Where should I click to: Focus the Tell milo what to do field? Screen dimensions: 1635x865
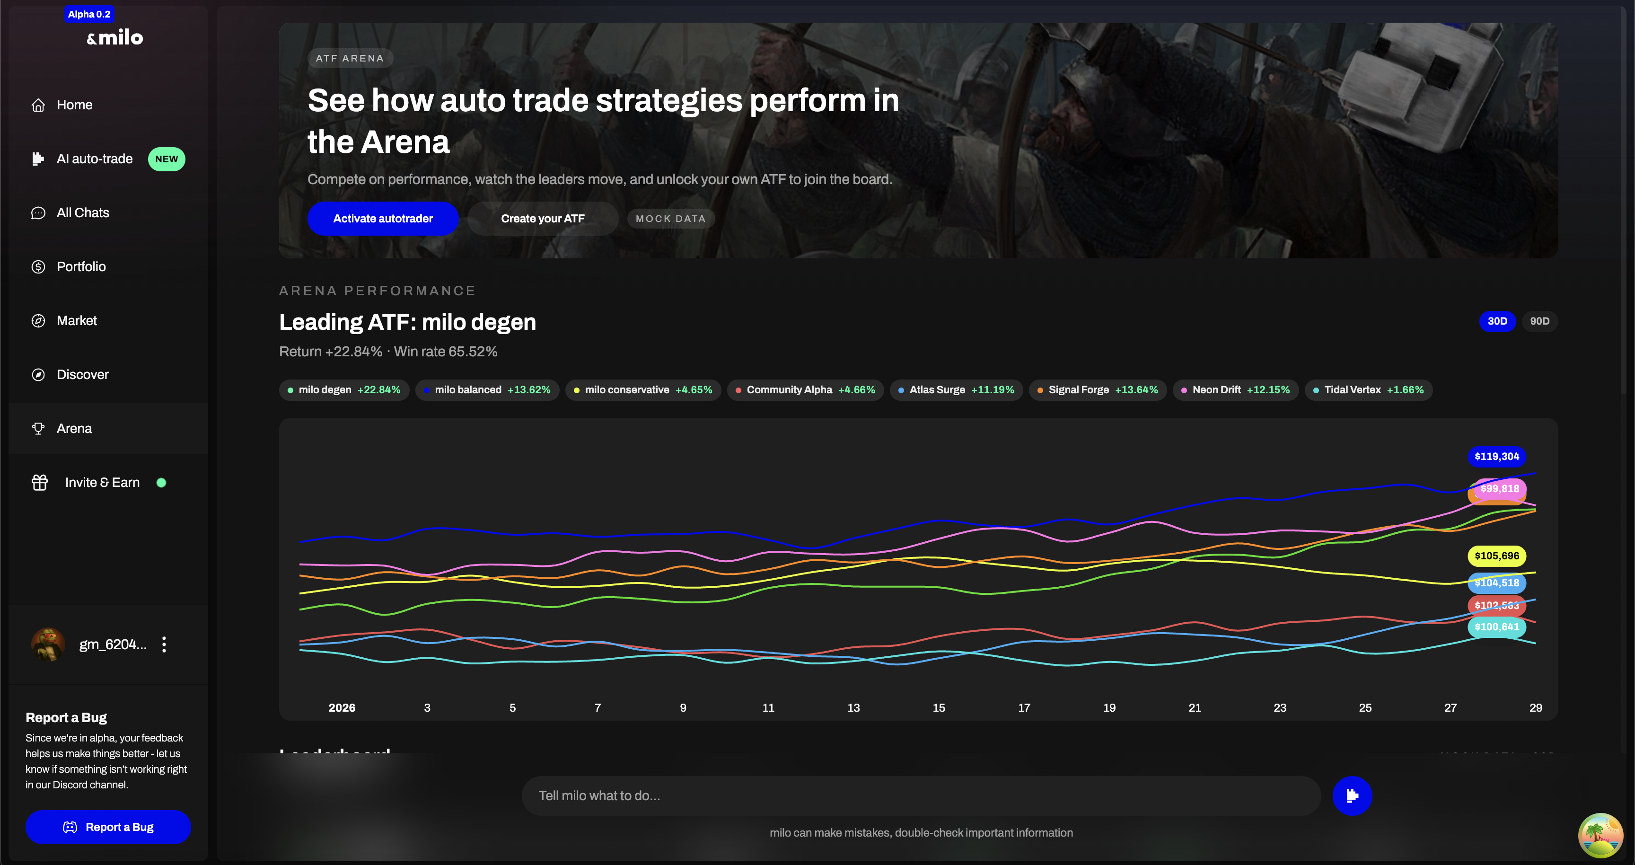[920, 795]
